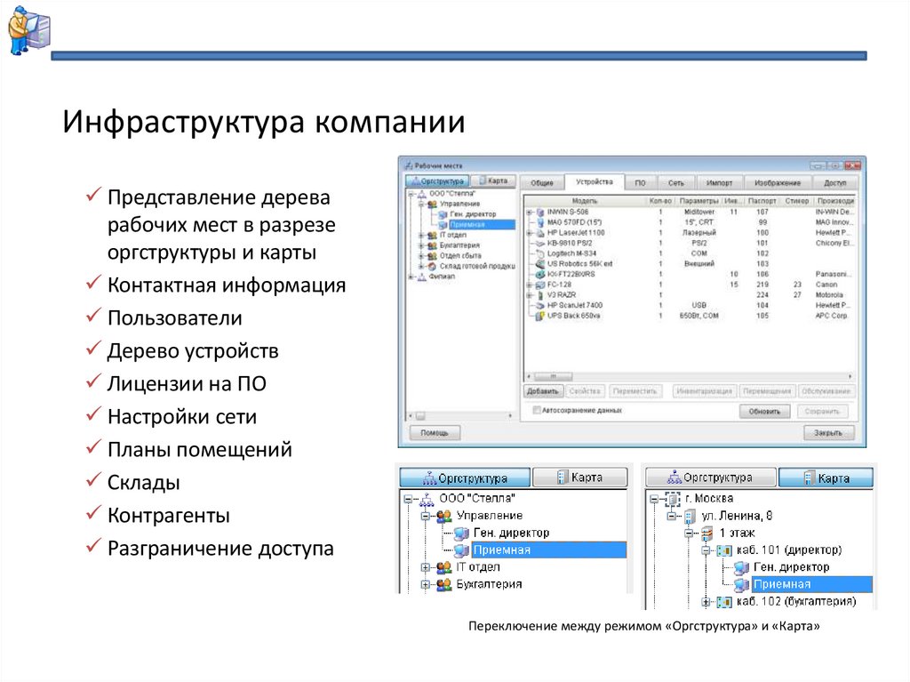This screenshot has width=910, height=682.
Task: Switch to the Изображение tab
Action: coord(778,181)
